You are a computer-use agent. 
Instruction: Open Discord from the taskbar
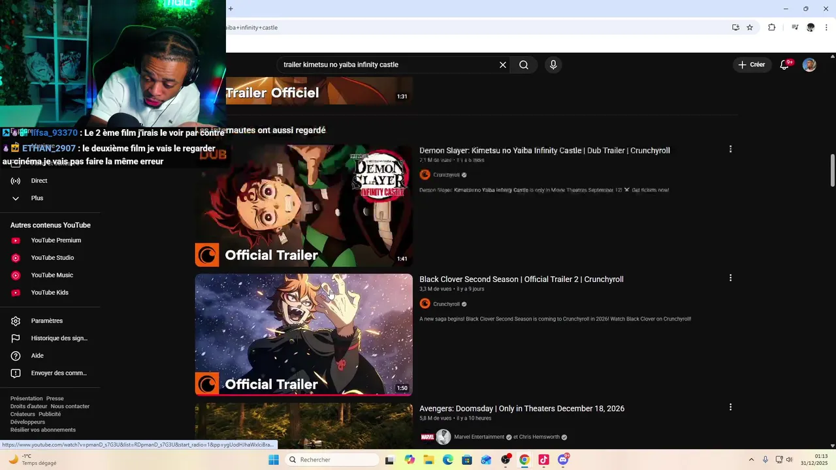[563, 460]
